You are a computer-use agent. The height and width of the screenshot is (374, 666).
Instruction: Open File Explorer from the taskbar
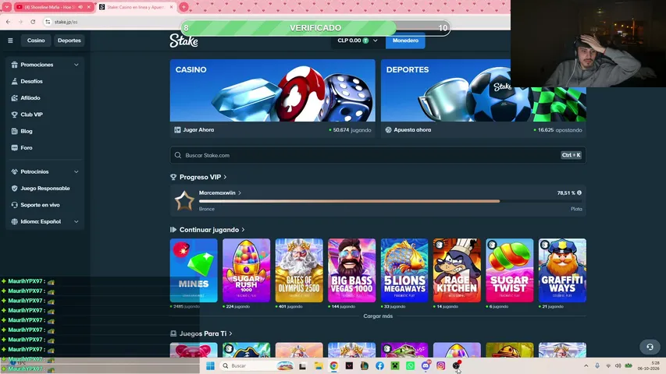coord(319,365)
